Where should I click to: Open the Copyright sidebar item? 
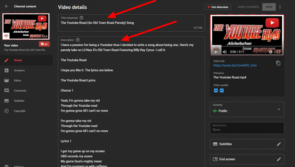pyautogui.click(x=20, y=111)
